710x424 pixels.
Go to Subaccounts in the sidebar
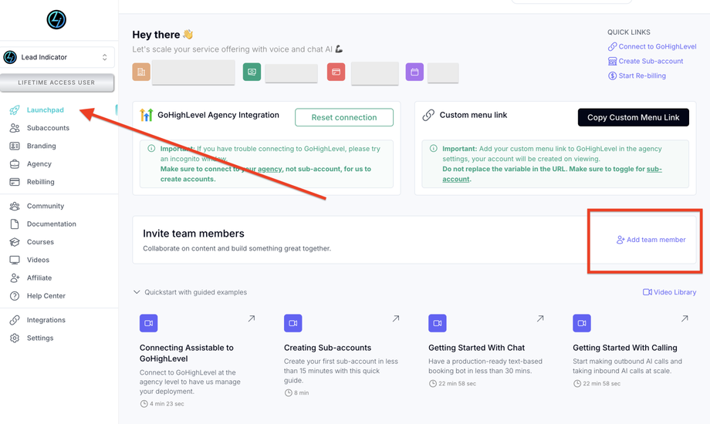point(48,128)
